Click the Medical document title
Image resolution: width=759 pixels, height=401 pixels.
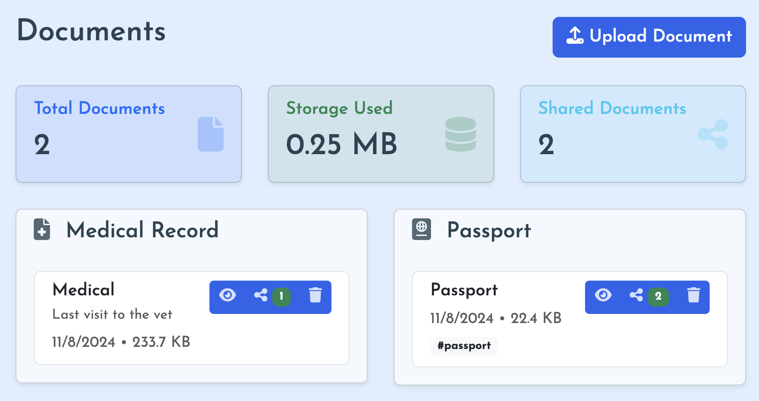click(x=84, y=290)
